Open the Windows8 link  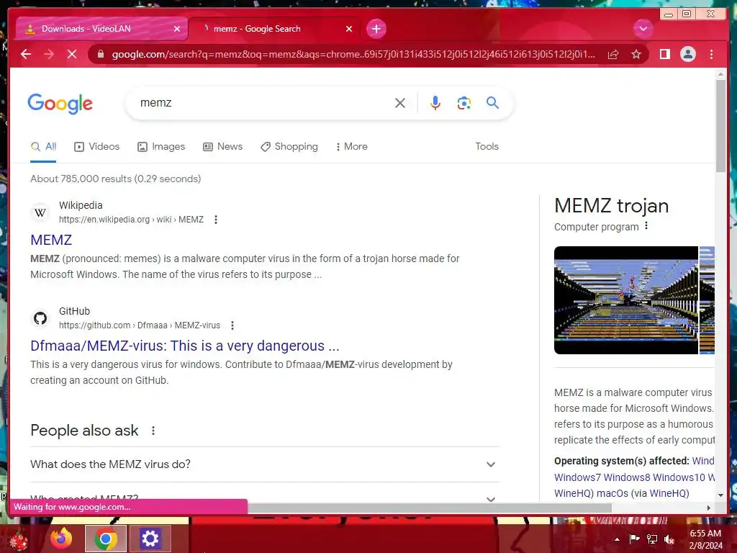[627, 477]
